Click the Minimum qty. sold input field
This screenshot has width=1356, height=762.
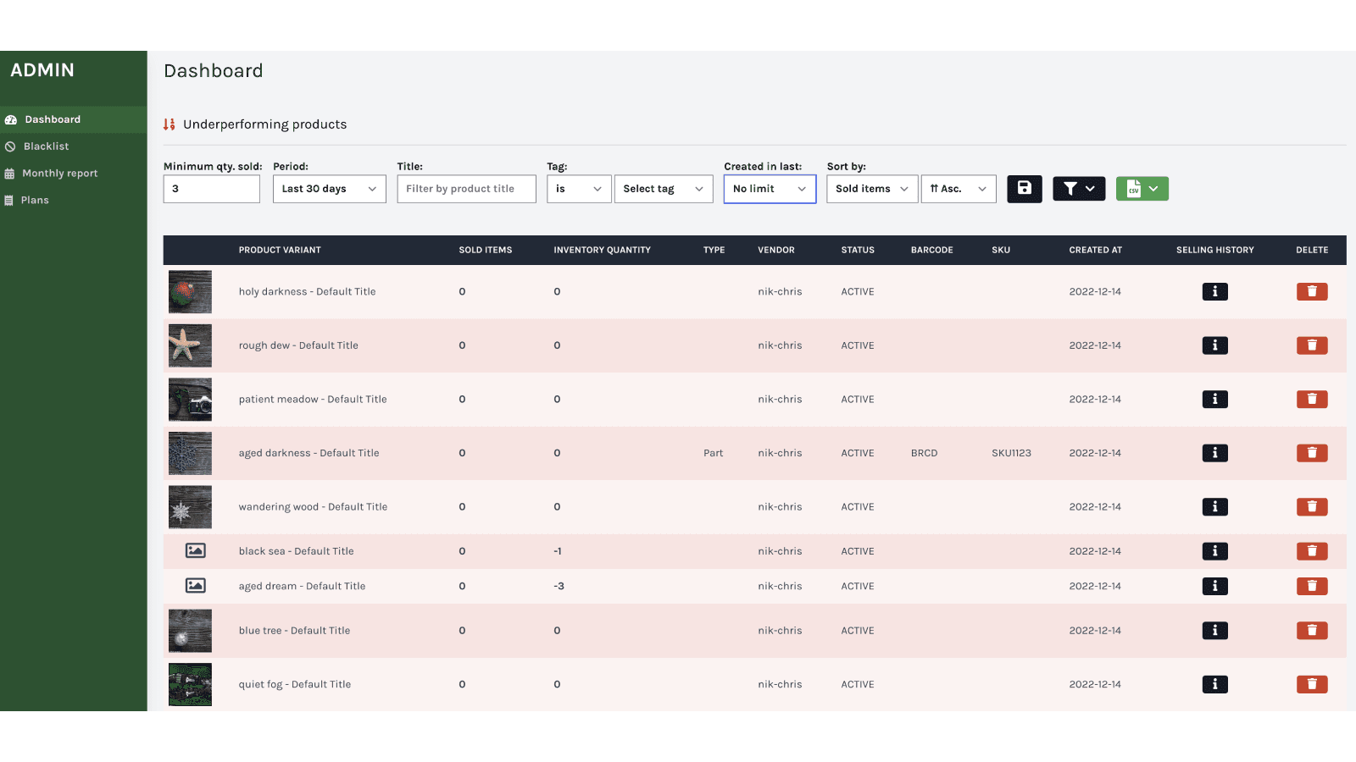coord(211,189)
